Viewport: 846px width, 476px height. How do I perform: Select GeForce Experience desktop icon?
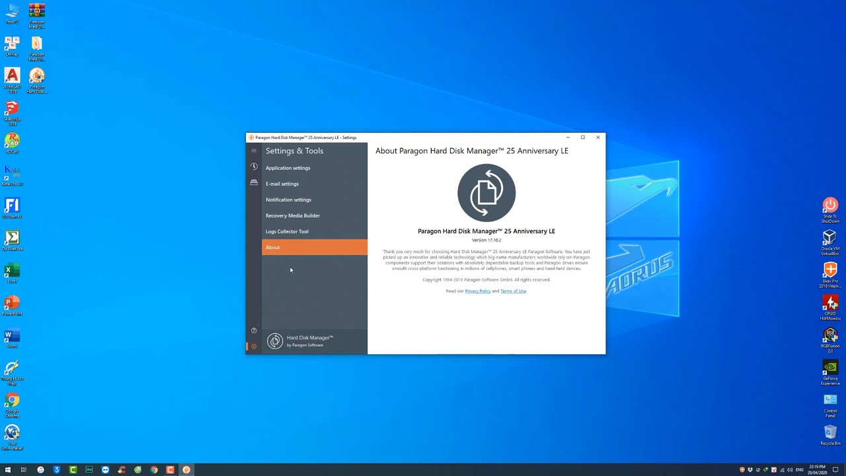[x=830, y=372]
